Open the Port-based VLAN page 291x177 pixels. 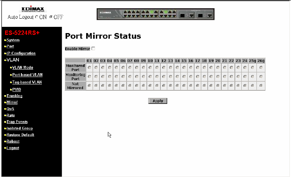27,75
